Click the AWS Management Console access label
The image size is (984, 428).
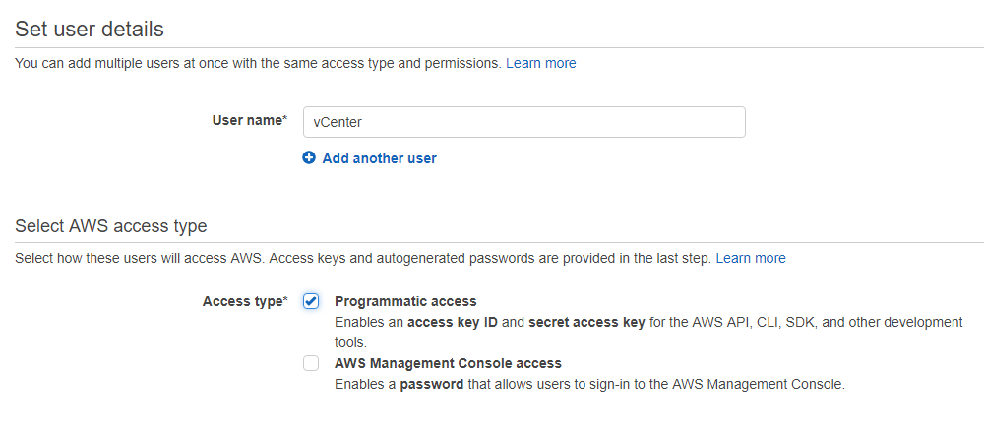448,363
